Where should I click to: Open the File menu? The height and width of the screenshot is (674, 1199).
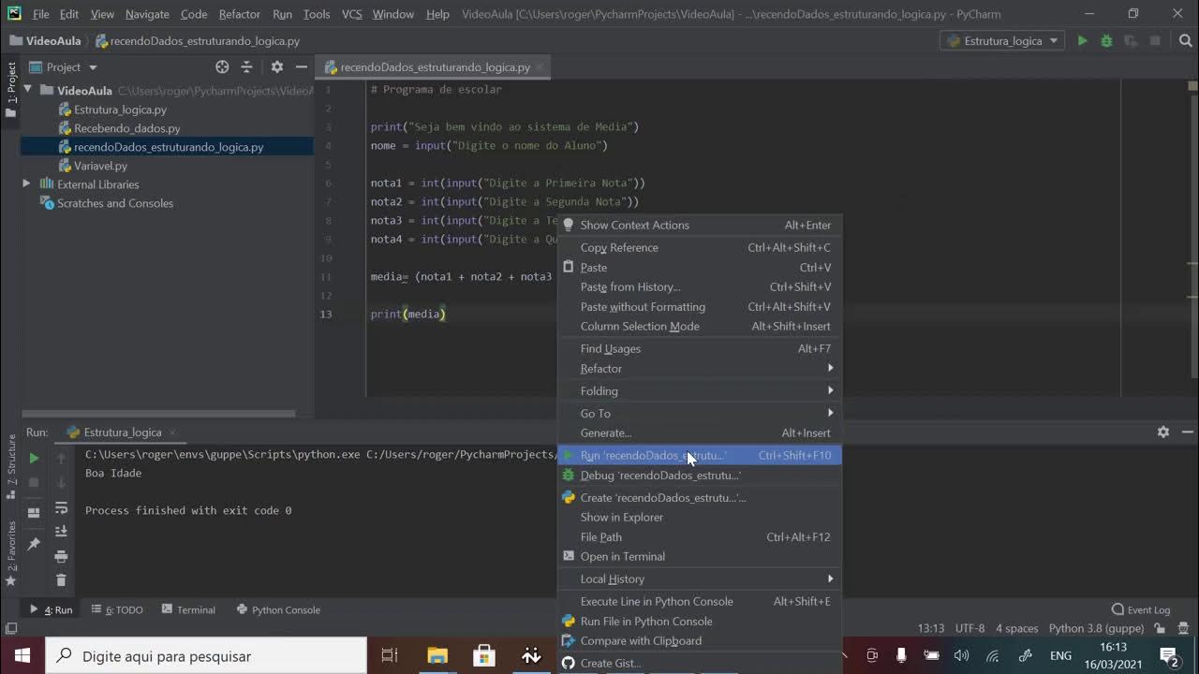41,14
